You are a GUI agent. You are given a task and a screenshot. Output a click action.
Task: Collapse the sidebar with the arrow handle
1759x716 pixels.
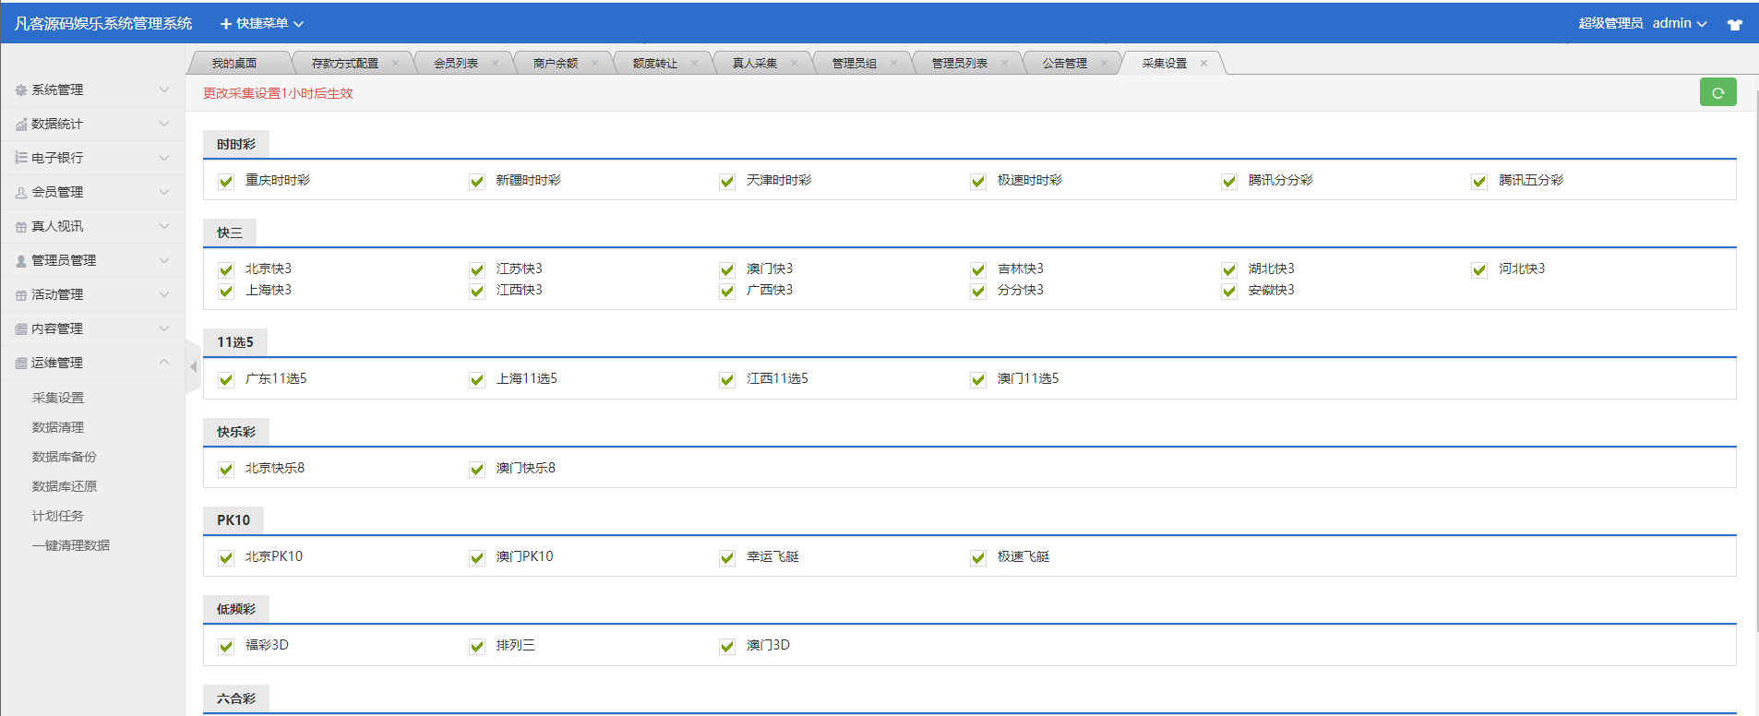point(193,367)
